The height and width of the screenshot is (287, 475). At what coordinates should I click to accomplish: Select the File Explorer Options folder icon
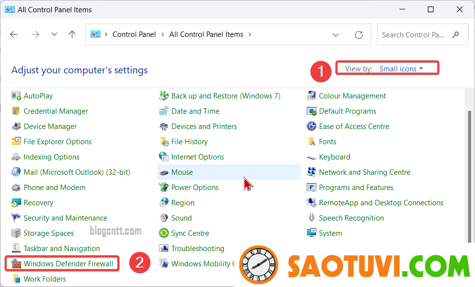click(x=16, y=141)
